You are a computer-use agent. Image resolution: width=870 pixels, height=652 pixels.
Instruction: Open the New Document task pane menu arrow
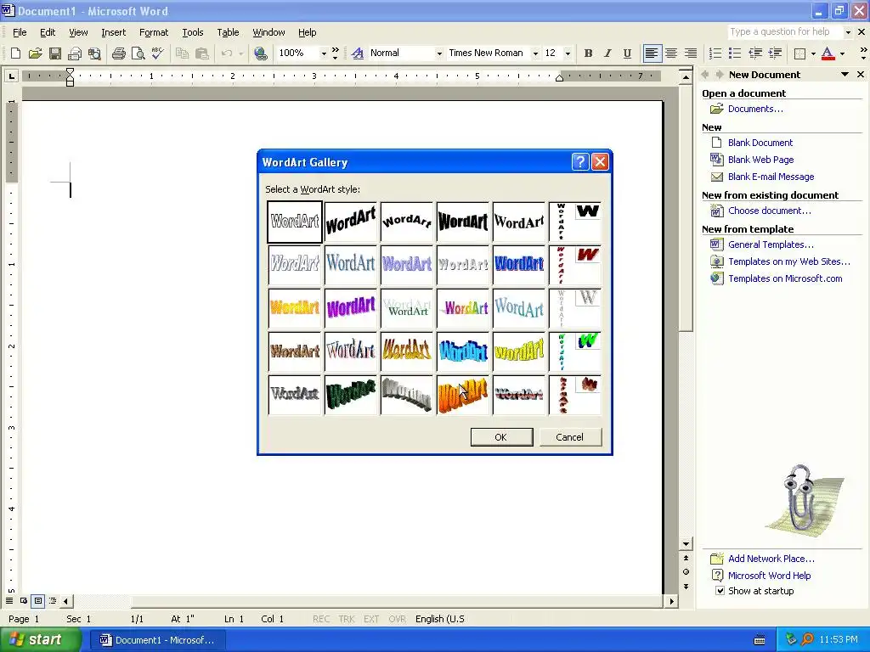coord(845,75)
